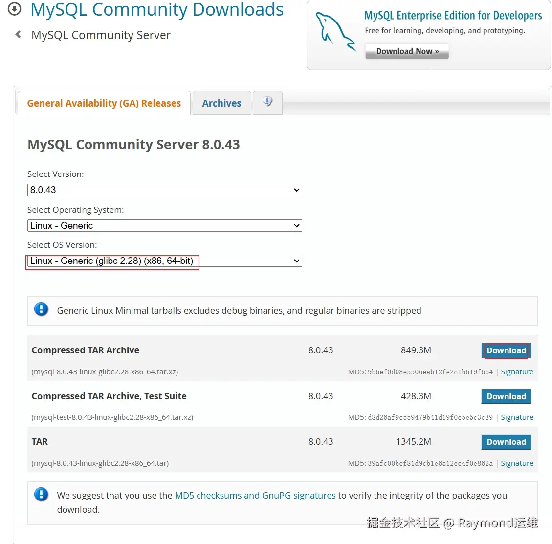Click MD5 hash 39afc00bef81d9cb1e6512ec4f0e862a
Image resolution: width=552 pixels, height=544 pixels.
430,463
